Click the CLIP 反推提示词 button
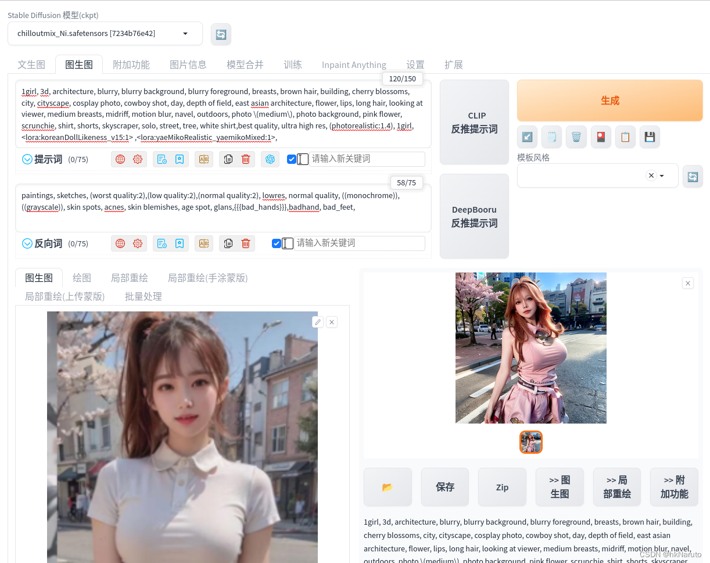710x563 pixels. pyautogui.click(x=474, y=122)
